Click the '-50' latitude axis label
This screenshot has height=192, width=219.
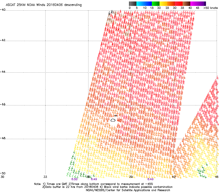(x=3, y=173)
